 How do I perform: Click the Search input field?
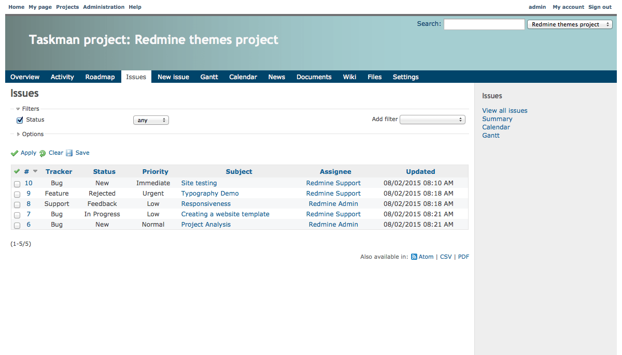click(x=484, y=24)
